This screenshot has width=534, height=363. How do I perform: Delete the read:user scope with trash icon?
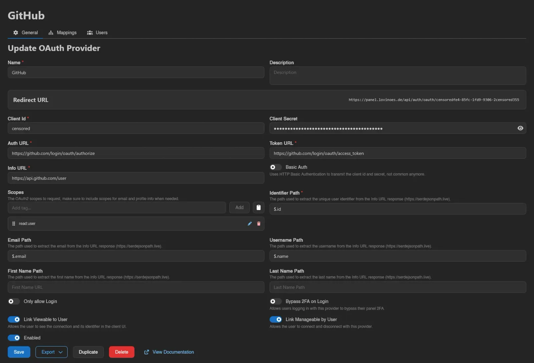coord(259,224)
